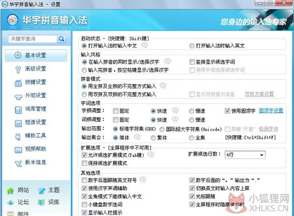Open 词库管理 section

click(36, 109)
